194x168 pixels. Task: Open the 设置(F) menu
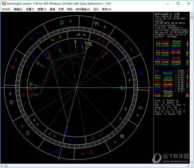[30, 9]
